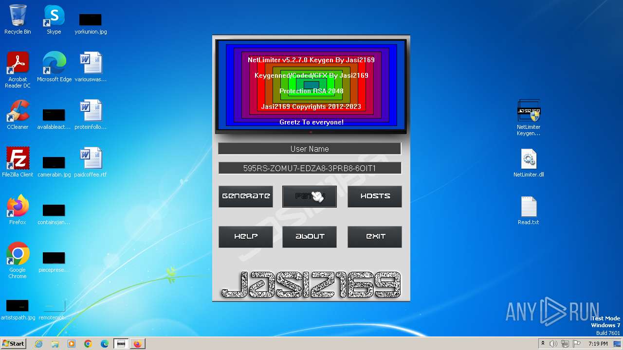Viewport: 623px width, 350px height.
Task: Open Skype desktop shortcut
Action: click(x=54, y=19)
